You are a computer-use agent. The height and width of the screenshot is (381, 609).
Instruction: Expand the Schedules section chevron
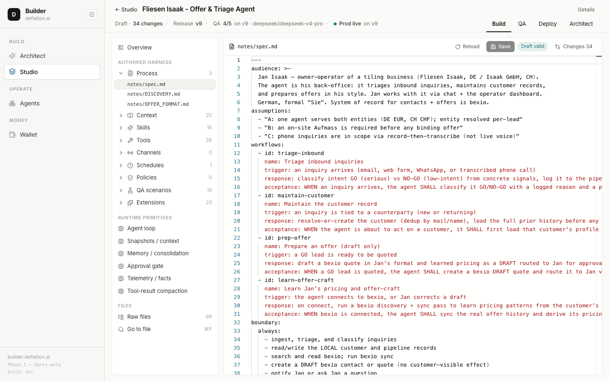[121, 165]
